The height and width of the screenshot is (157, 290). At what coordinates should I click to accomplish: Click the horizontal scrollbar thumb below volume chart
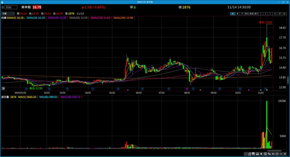(x=274, y=150)
